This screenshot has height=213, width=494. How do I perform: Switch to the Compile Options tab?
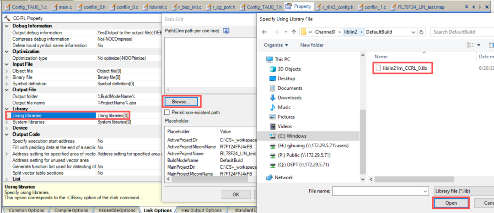(71, 210)
